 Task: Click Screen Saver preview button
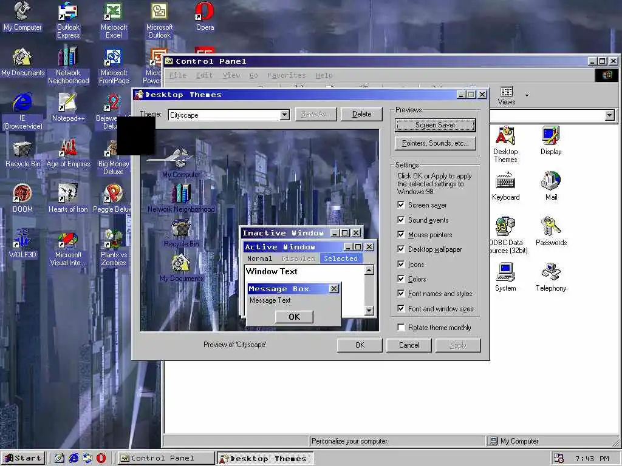click(435, 125)
